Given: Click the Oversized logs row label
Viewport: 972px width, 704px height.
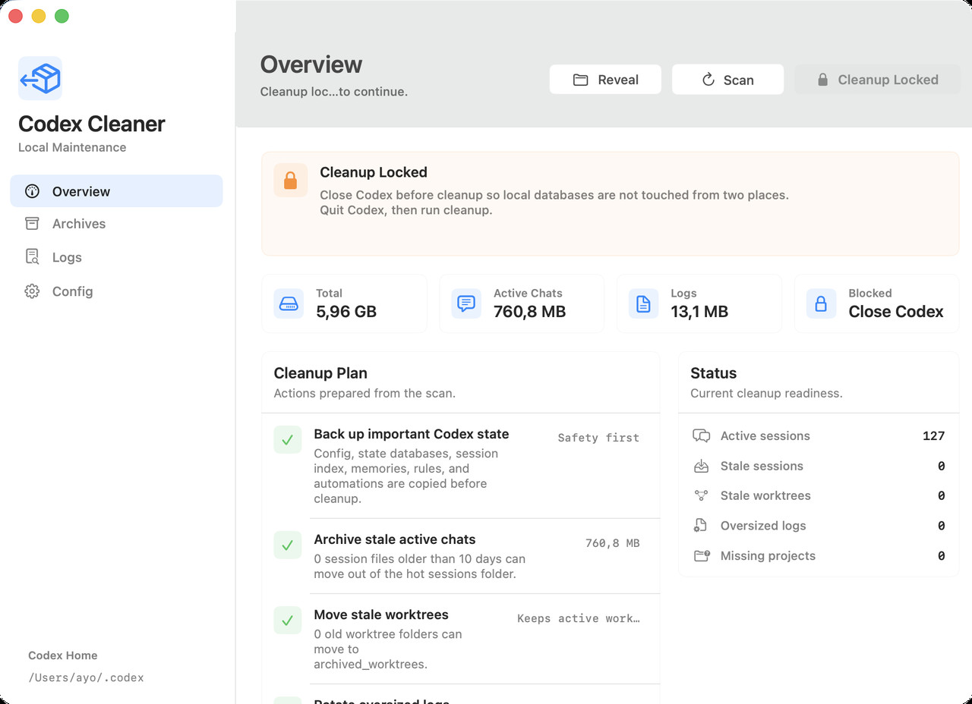Looking at the screenshot, I should [763, 526].
